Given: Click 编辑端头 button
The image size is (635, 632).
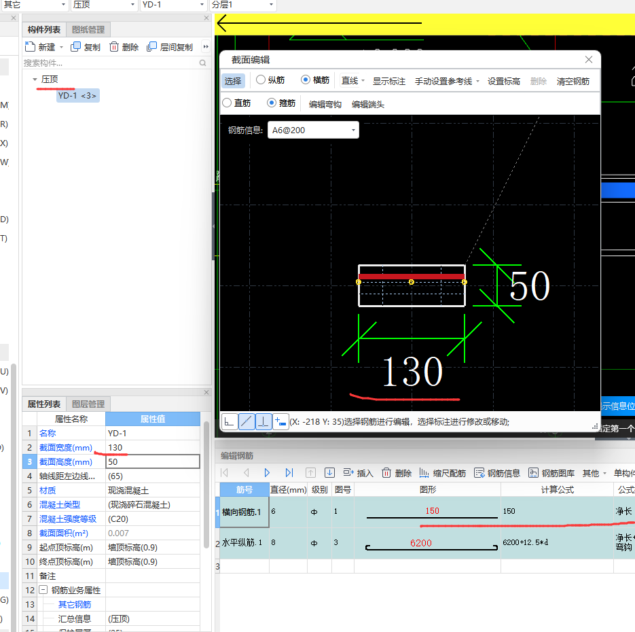Looking at the screenshot, I should (367, 104).
